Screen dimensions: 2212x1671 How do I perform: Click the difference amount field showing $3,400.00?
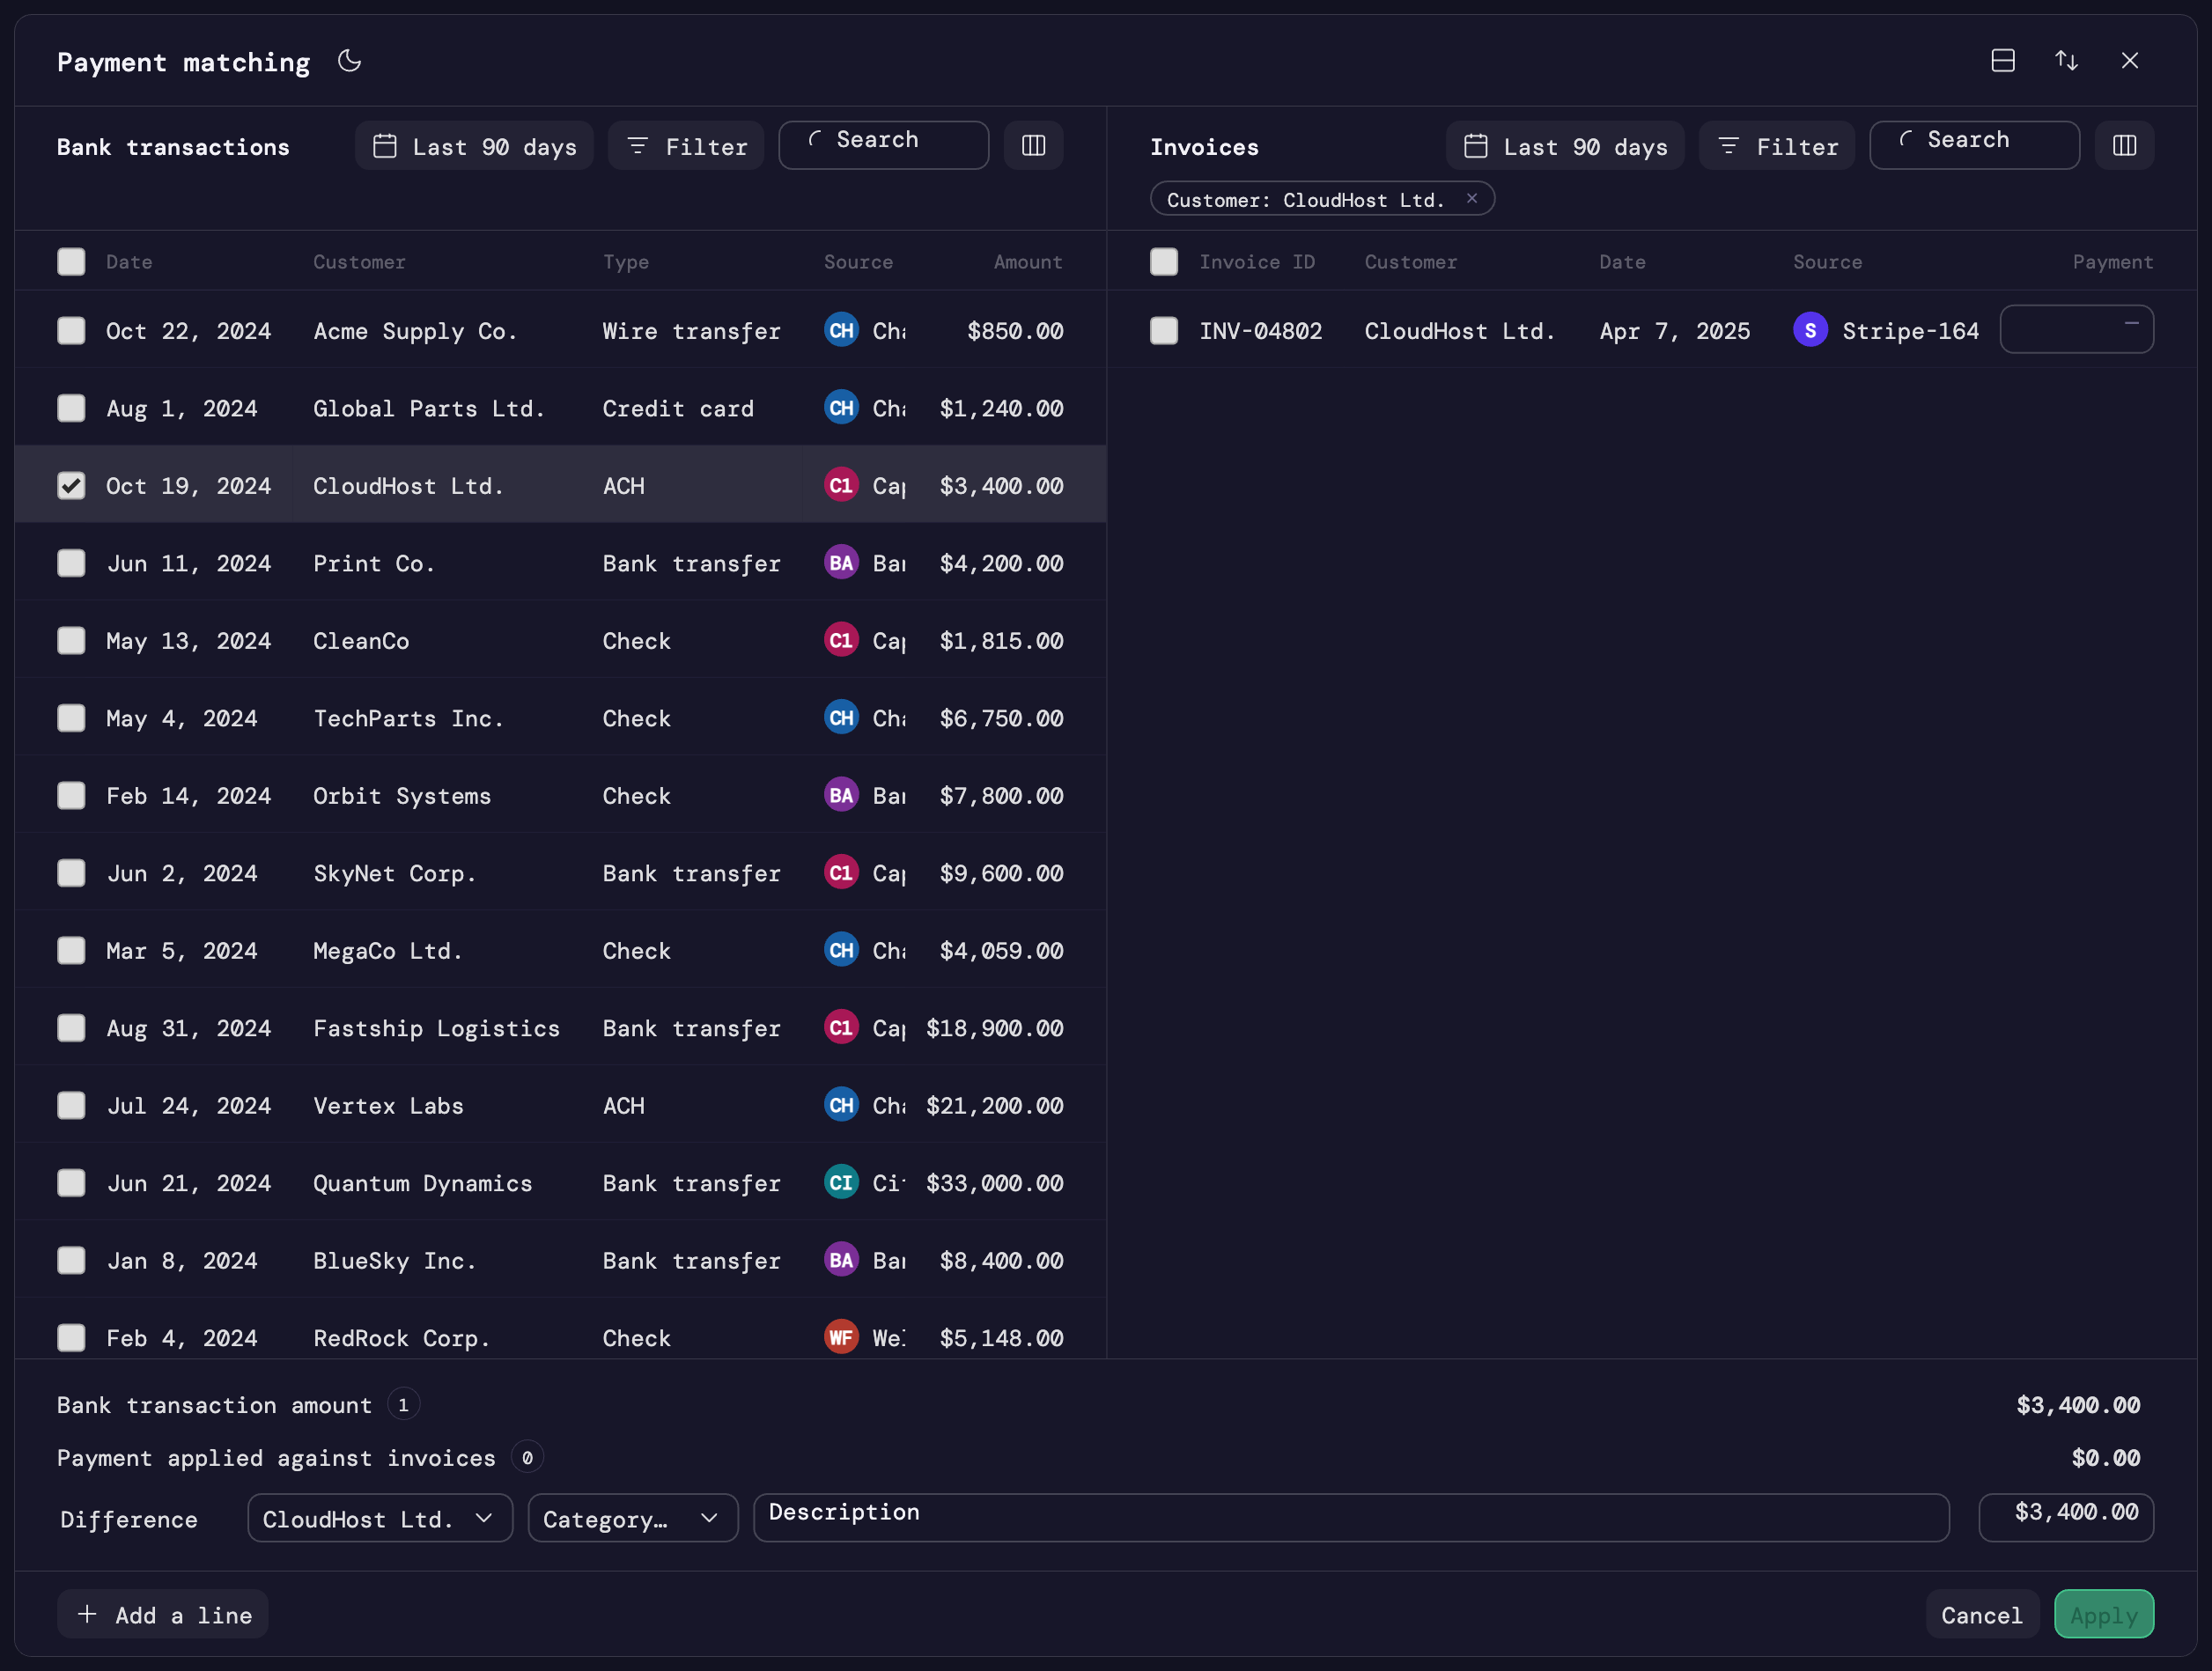click(2066, 1518)
